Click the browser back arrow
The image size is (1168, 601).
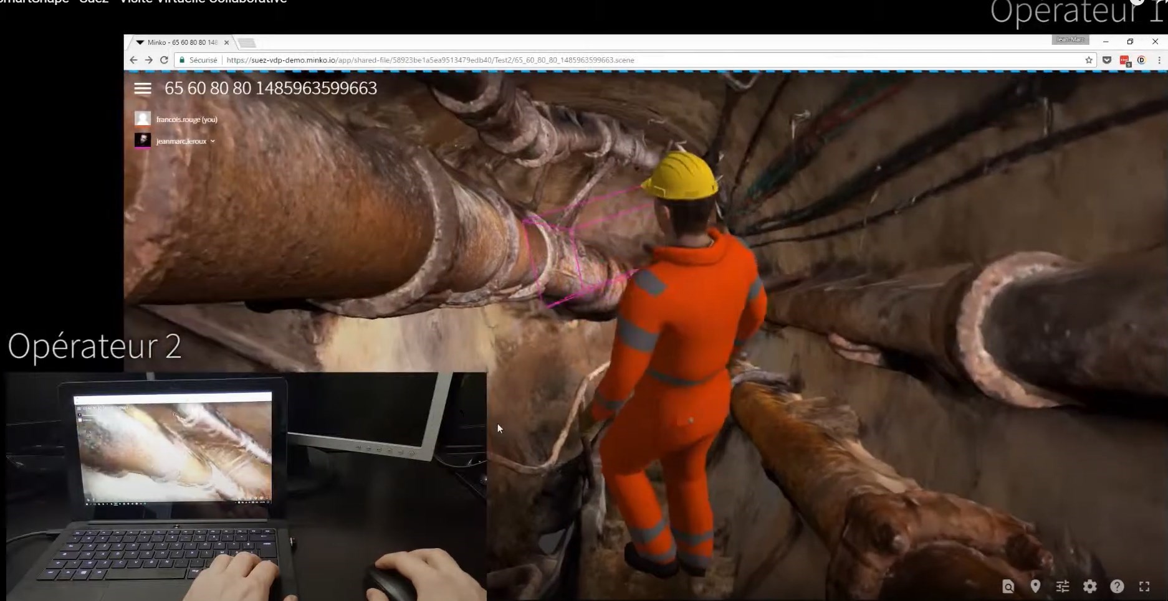click(133, 60)
